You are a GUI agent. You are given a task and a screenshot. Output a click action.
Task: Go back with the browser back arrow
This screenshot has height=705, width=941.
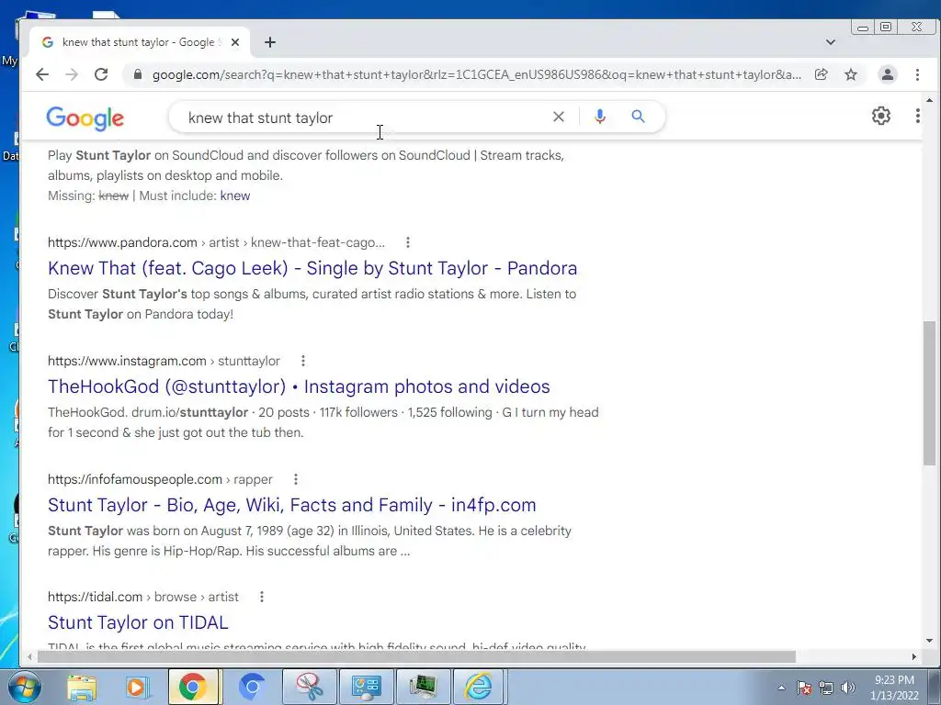[x=42, y=74]
